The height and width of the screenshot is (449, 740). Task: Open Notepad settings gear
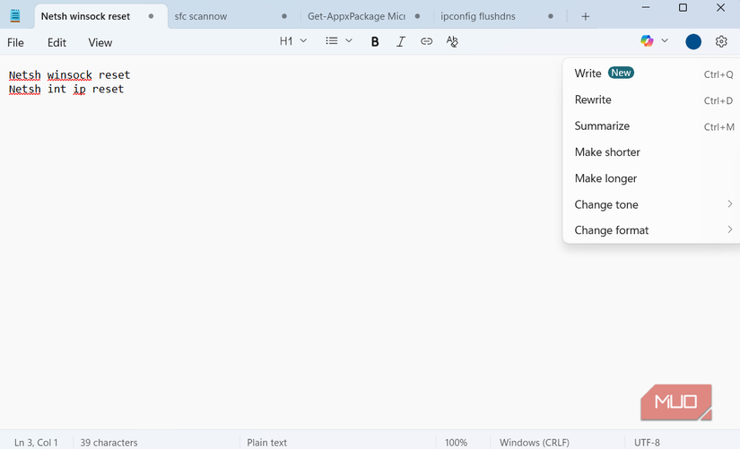click(721, 41)
